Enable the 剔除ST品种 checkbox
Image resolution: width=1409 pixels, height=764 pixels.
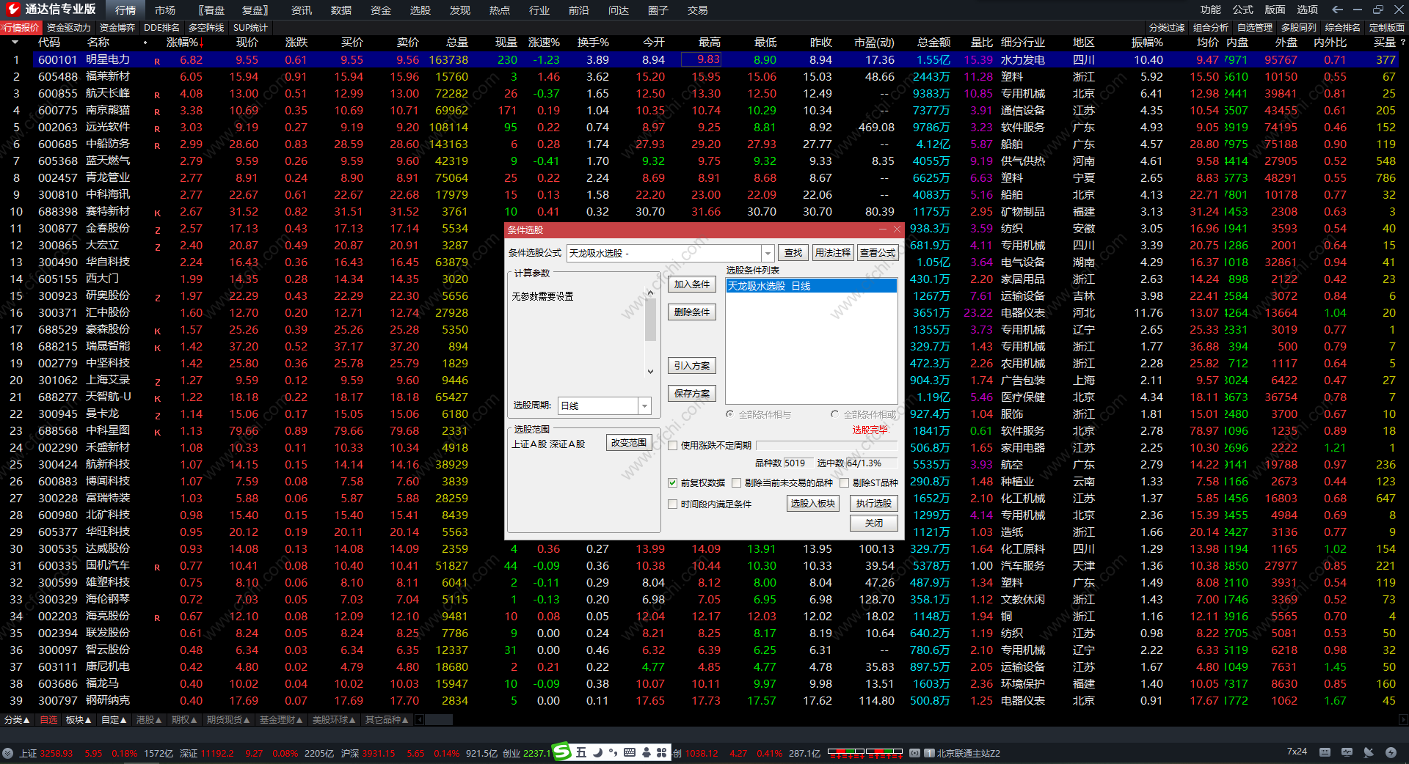[845, 482]
